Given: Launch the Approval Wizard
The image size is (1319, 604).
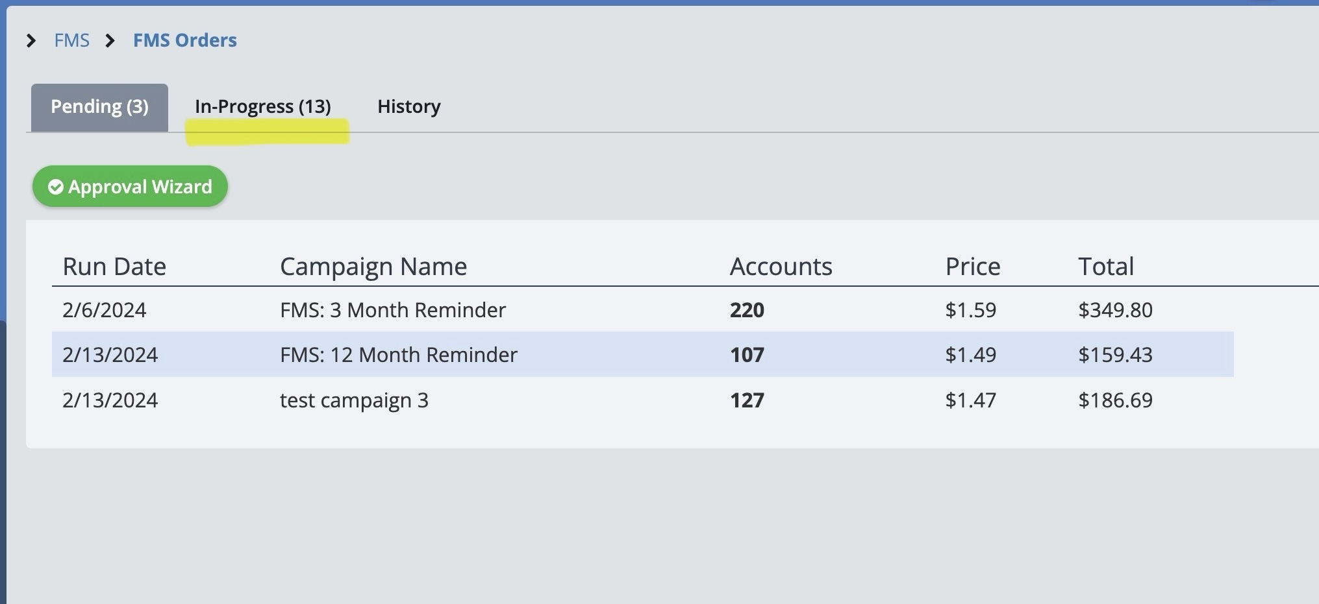Looking at the screenshot, I should (x=131, y=187).
